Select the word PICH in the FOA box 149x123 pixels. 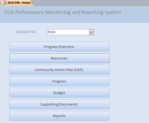pyautogui.click(x=51, y=32)
